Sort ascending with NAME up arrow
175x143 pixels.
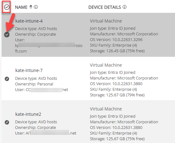click(31, 6)
